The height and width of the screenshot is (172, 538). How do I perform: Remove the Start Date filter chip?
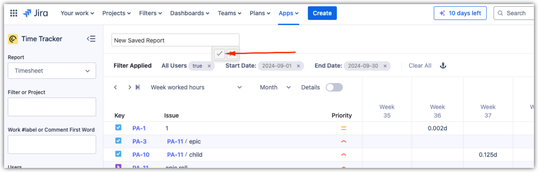299,66
